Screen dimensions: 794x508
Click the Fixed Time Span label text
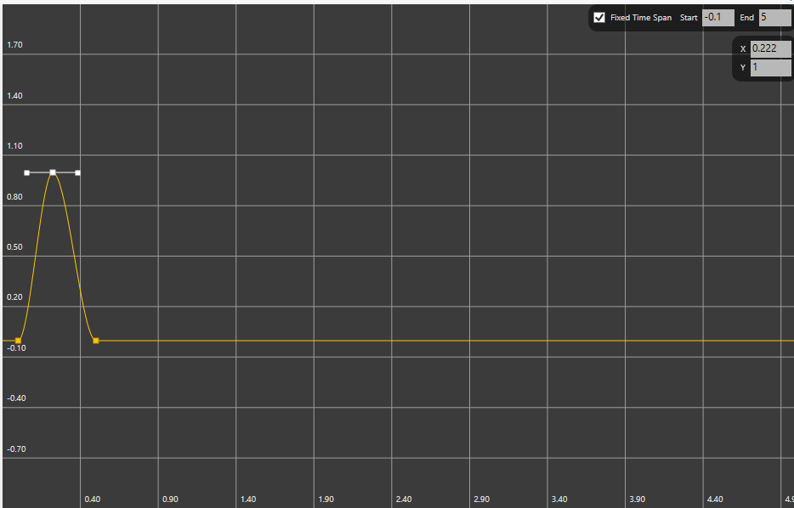(641, 18)
